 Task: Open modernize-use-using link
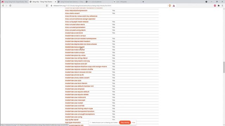coord(73,117)
